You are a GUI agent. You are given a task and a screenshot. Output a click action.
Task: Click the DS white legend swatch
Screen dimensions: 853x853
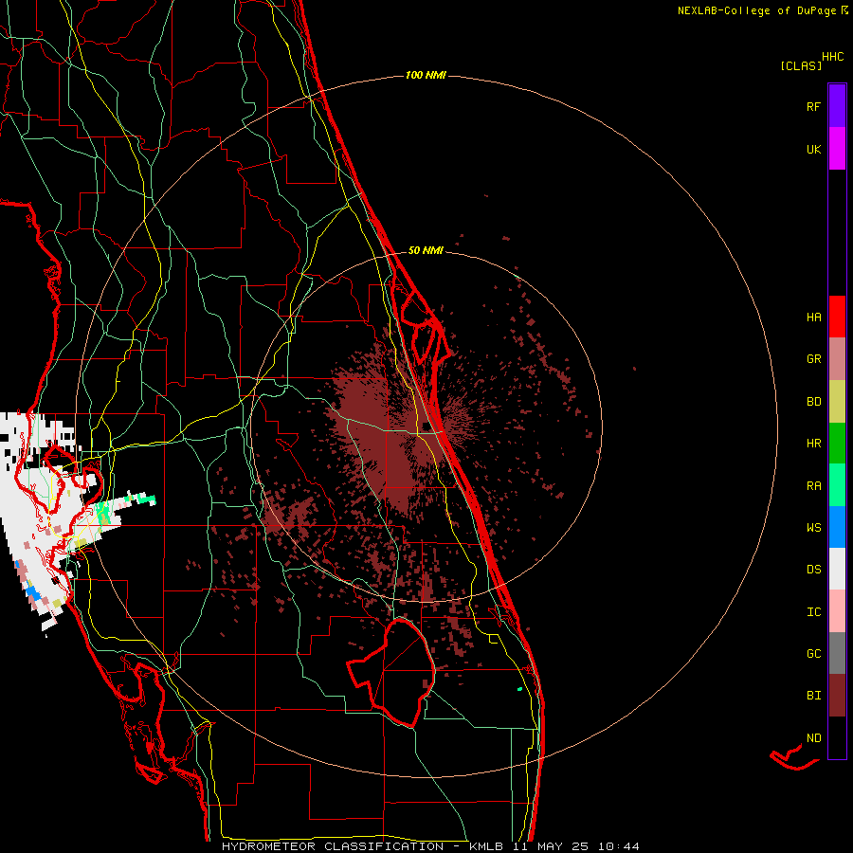(837, 569)
